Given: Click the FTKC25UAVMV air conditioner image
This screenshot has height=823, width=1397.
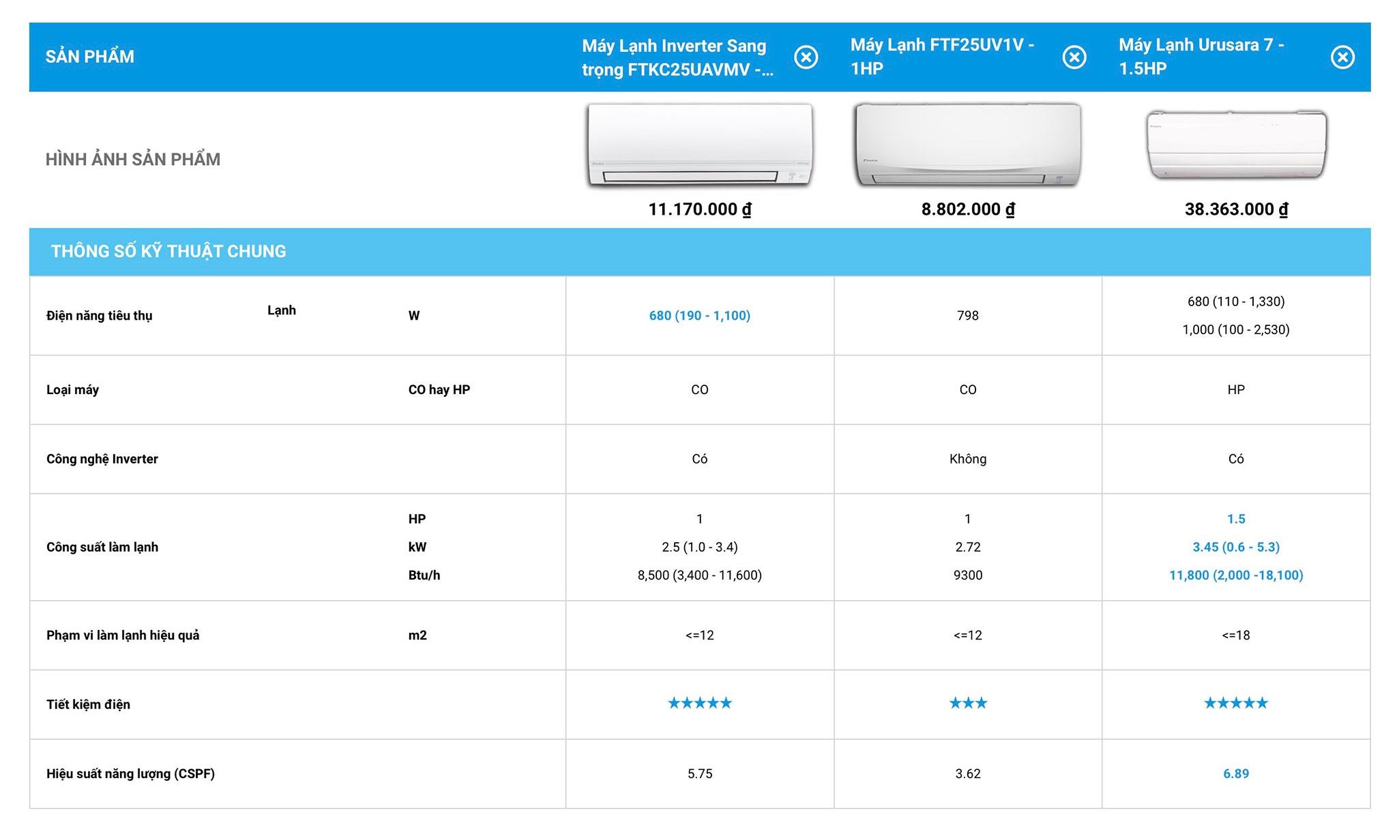Looking at the screenshot, I should [x=700, y=145].
